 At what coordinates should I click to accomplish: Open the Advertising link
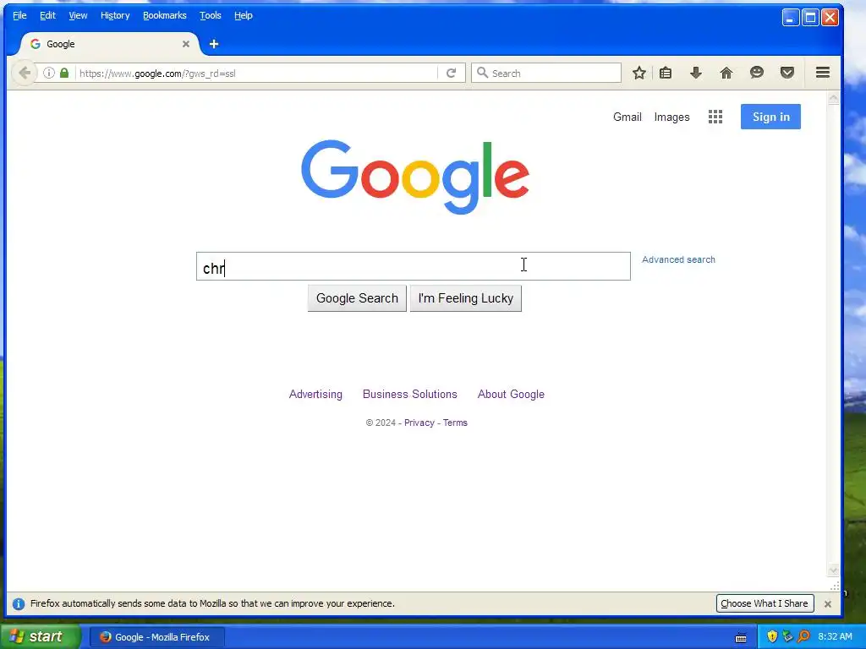[x=315, y=394]
